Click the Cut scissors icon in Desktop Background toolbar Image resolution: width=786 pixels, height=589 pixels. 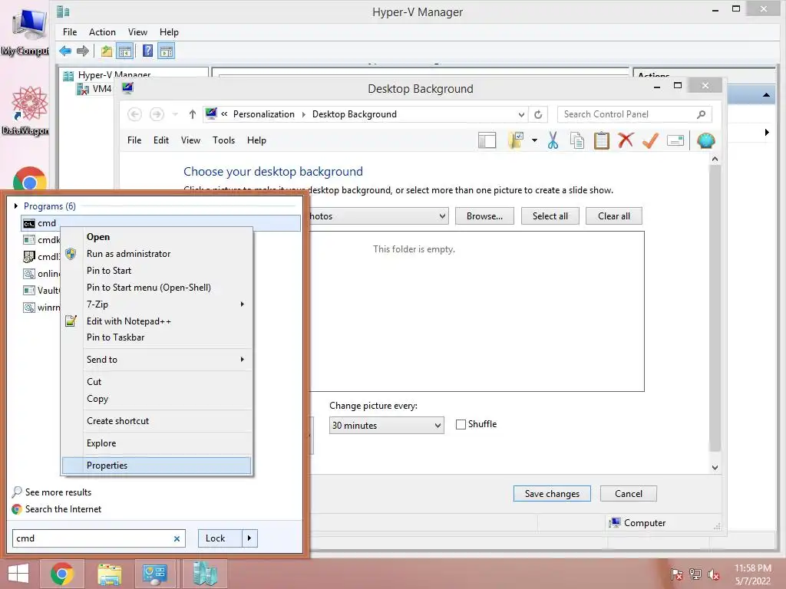pyautogui.click(x=553, y=141)
